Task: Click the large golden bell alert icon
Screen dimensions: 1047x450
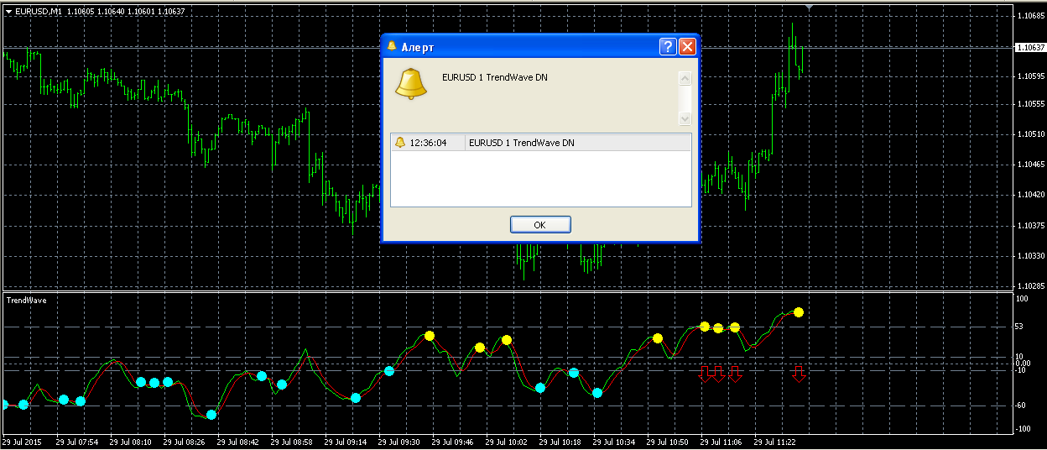Action: coord(411,84)
